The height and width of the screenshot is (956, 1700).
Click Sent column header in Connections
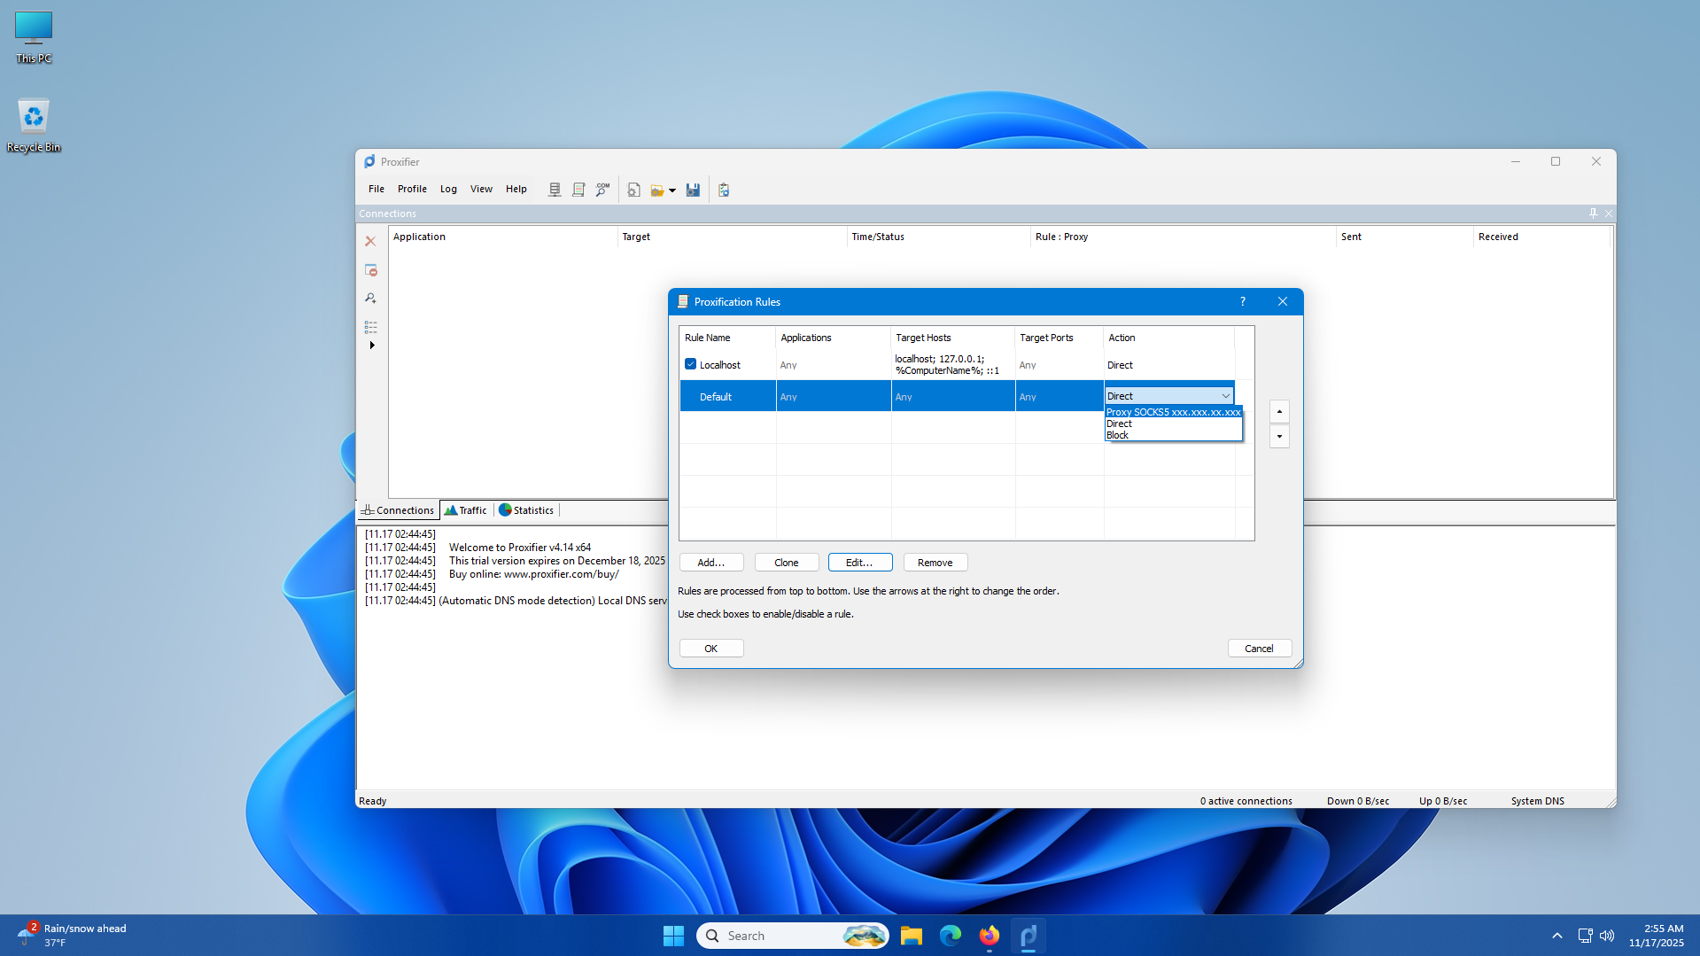[x=1405, y=237]
